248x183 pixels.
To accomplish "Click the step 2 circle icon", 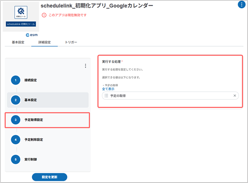I will [15, 100].
